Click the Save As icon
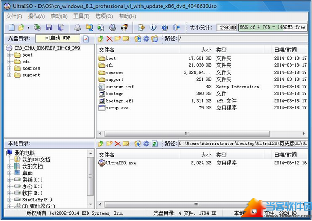 point(60,27)
